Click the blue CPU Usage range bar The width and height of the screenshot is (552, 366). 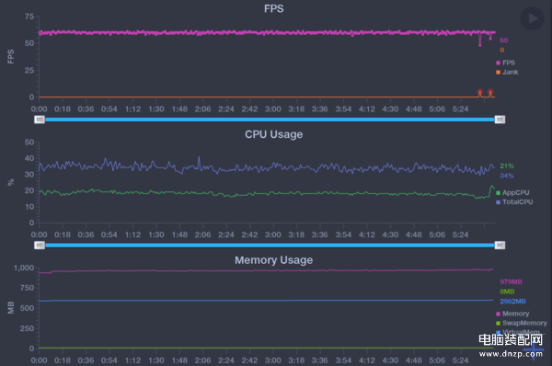tap(270, 245)
